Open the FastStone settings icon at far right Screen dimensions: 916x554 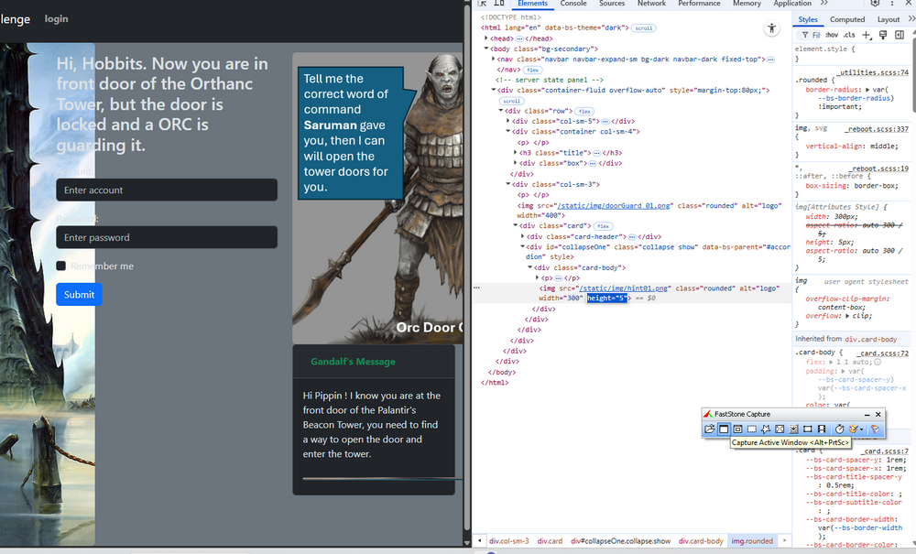875,429
